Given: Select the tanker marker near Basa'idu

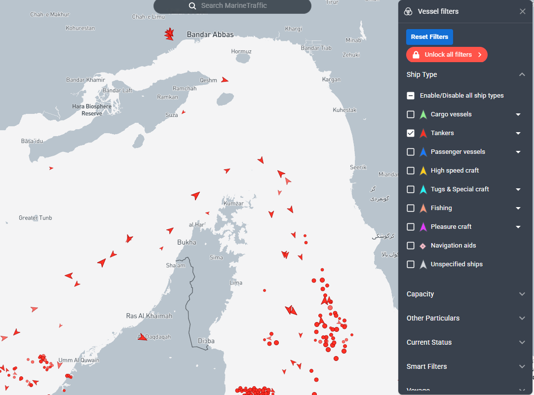Looking at the screenshot, I should click(51, 168).
